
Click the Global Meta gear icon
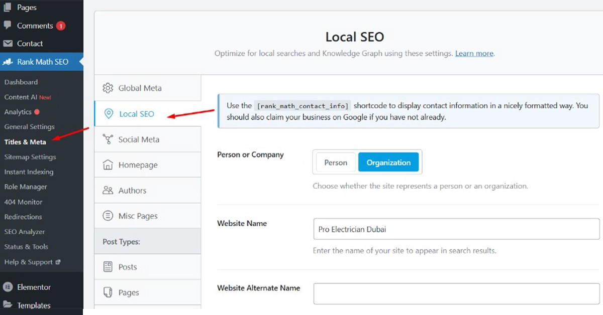point(108,88)
